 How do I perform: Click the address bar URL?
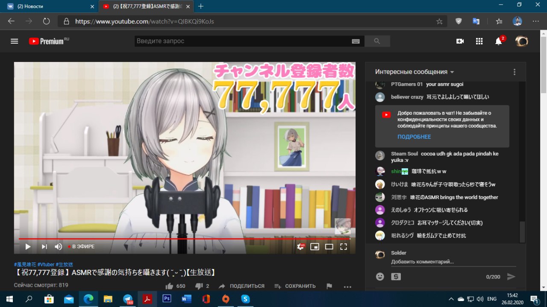(144, 21)
